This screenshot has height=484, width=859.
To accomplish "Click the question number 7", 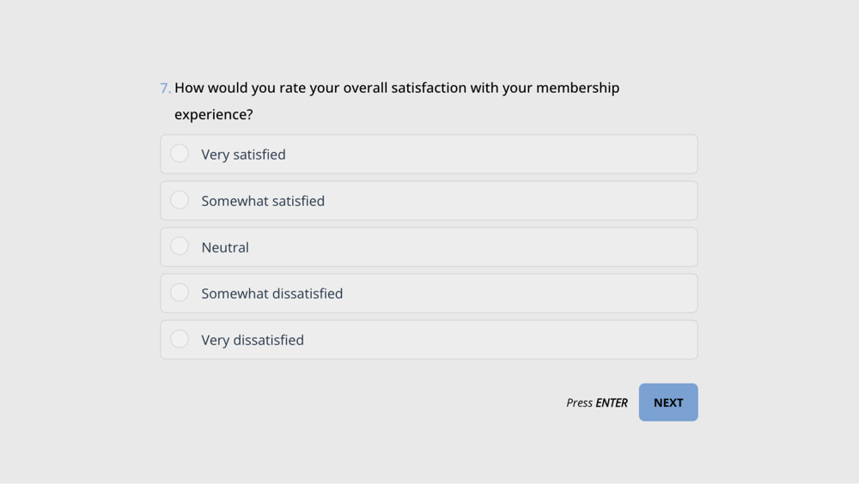I will click(165, 88).
